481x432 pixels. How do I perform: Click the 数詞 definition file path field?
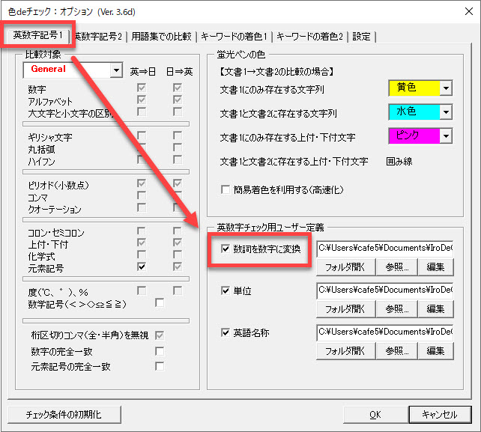[384, 247]
